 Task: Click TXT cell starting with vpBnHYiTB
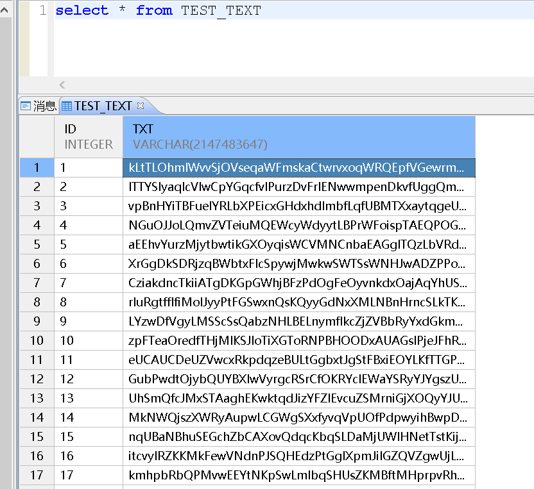298,206
